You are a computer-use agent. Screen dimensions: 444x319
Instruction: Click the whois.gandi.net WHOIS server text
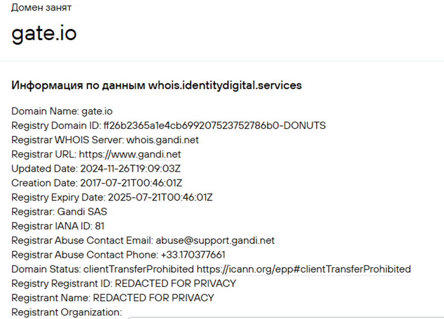pos(159,140)
